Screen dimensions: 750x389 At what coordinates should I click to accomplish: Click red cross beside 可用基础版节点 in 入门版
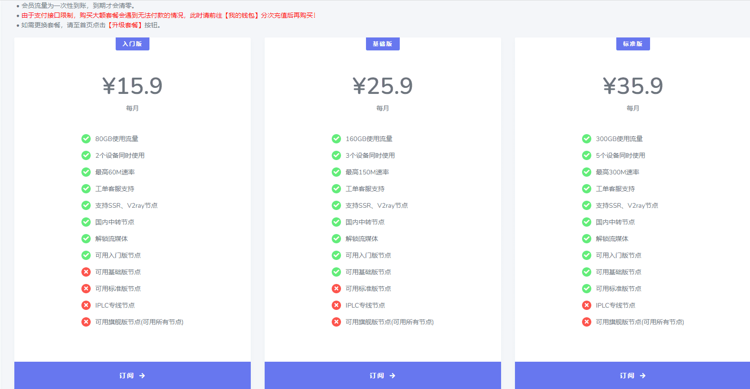tap(86, 272)
